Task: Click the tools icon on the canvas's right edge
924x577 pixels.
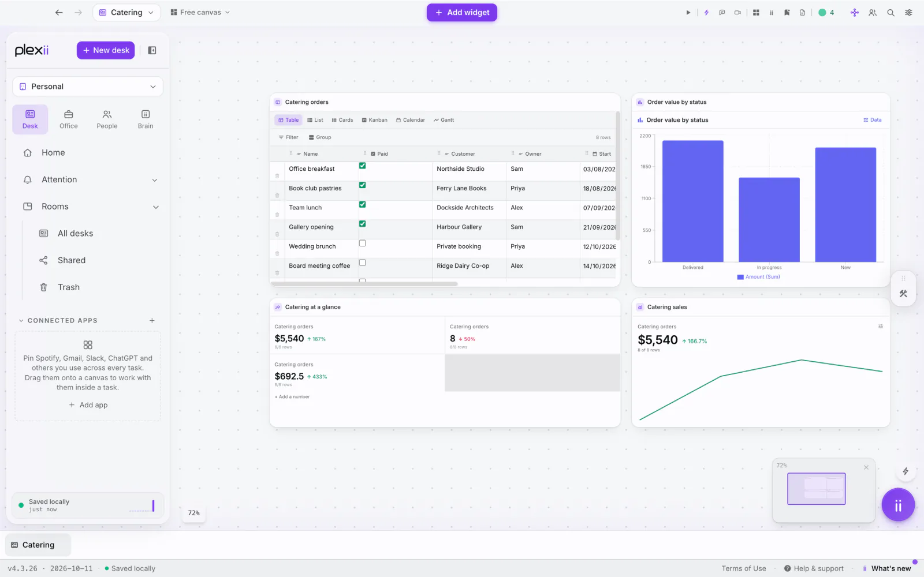Action: click(903, 294)
